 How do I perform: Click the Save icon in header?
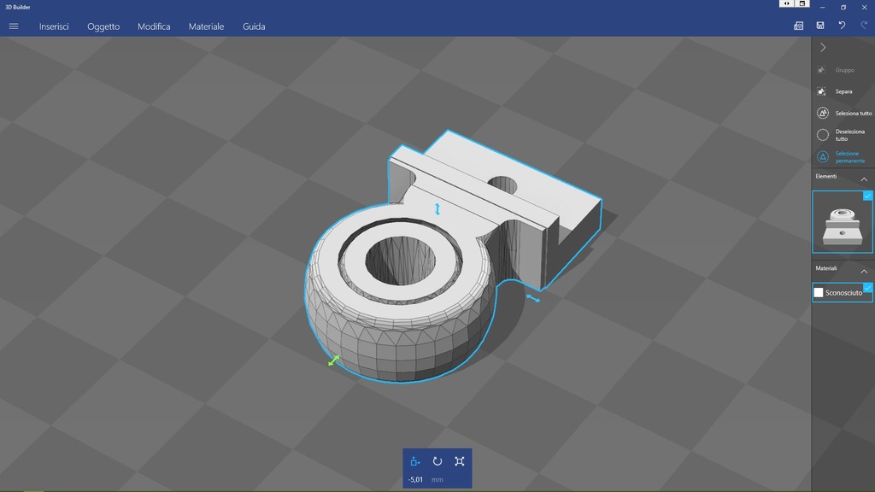pos(820,26)
